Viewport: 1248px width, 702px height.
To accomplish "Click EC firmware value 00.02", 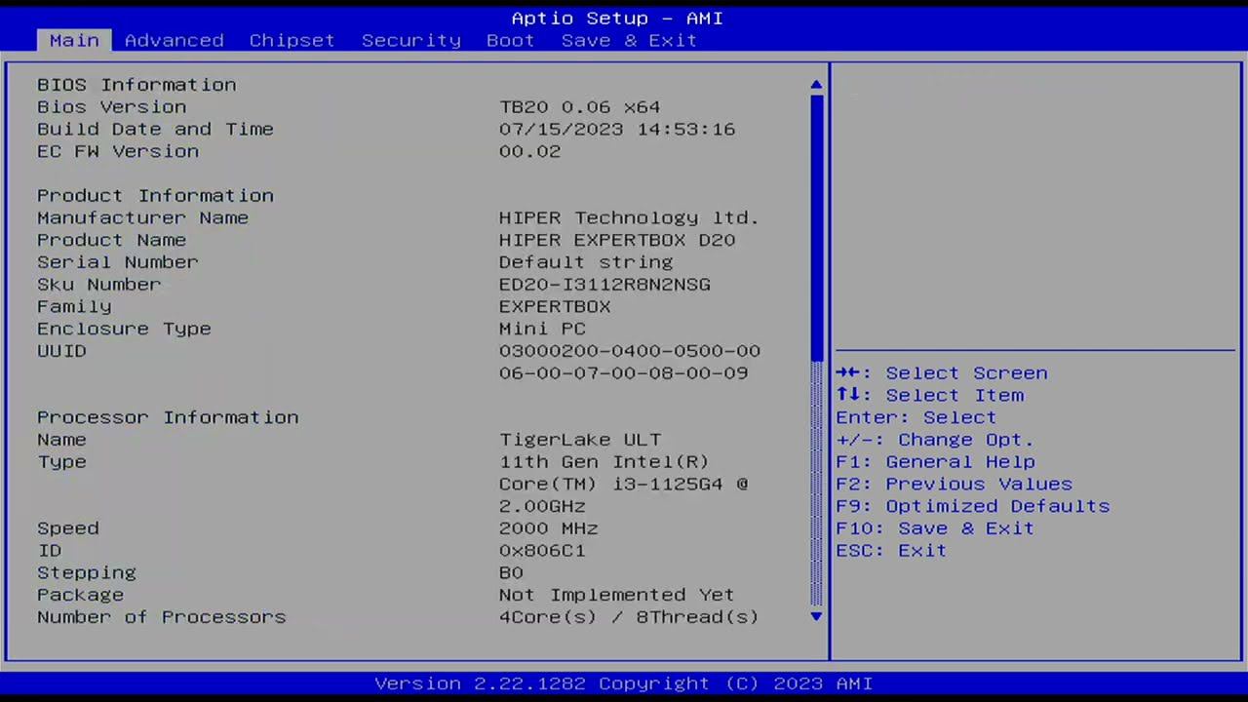I will point(529,151).
